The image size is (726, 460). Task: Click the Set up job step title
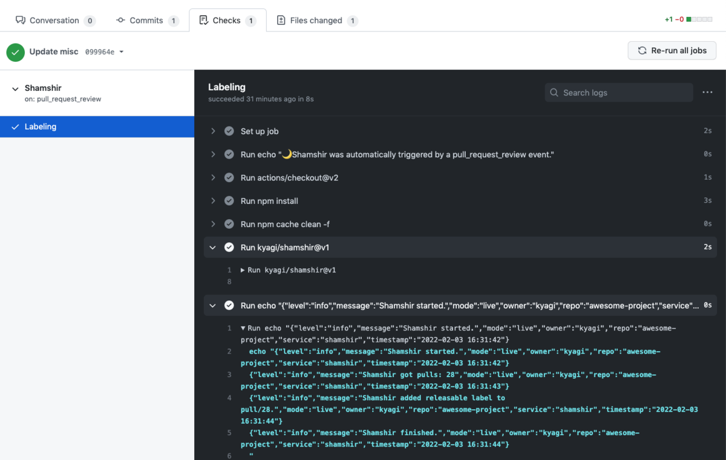coord(260,131)
